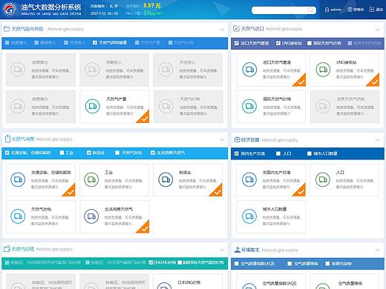The height and width of the screenshot is (289, 386).
Task: Click the truck icon on the 制造业 card
Action: point(166,179)
